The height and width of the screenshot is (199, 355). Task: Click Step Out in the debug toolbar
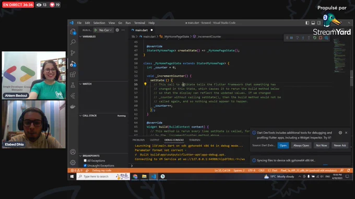click(x=309, y=38)
